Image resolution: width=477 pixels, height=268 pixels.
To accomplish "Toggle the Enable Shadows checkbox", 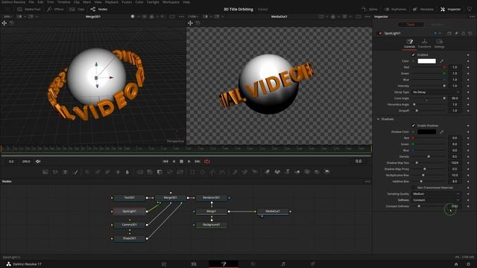I will 413,126.
